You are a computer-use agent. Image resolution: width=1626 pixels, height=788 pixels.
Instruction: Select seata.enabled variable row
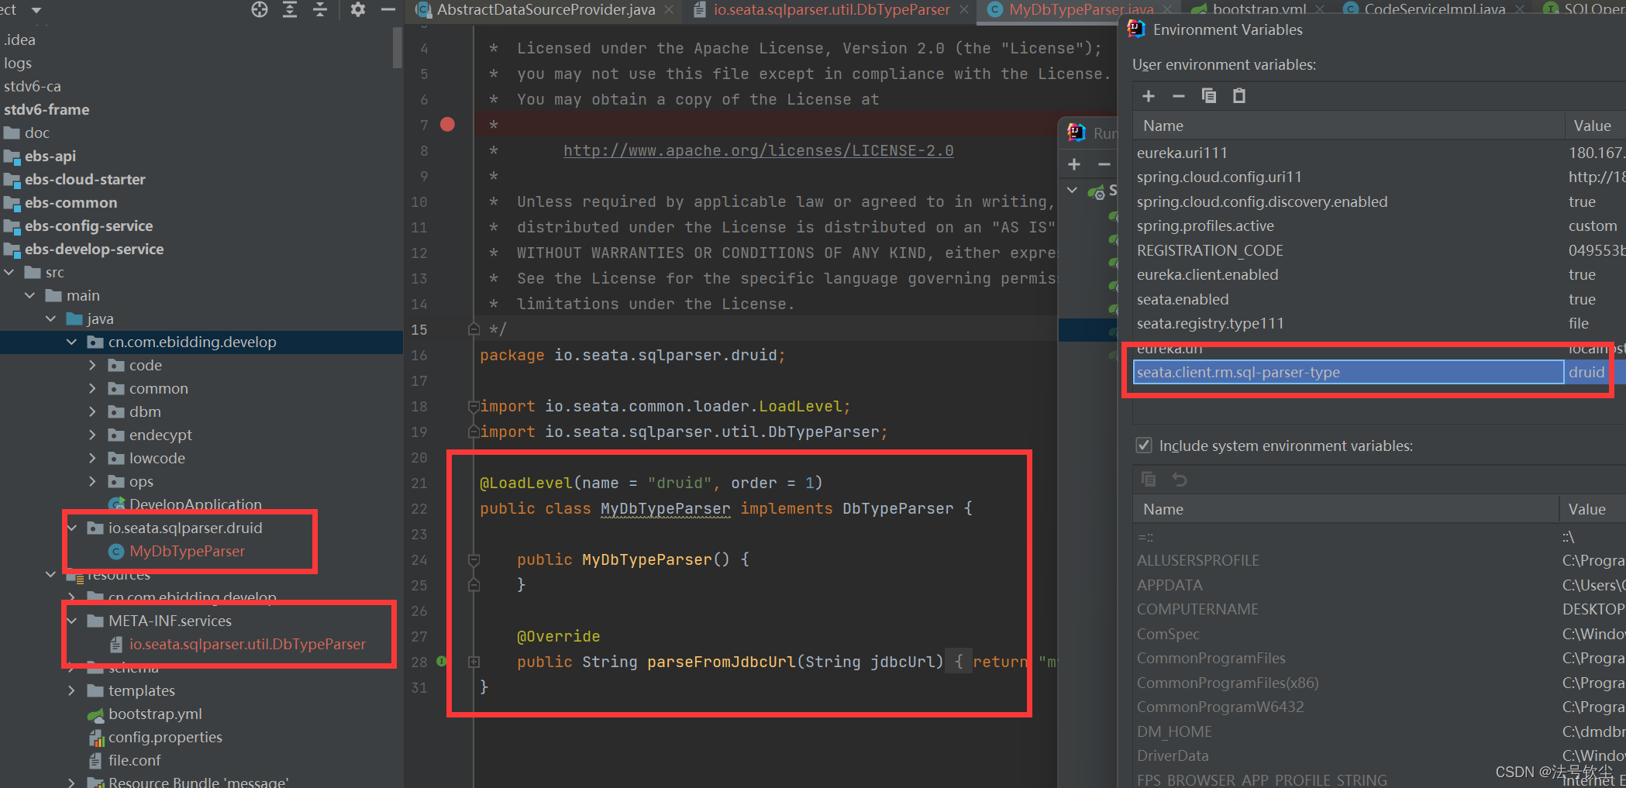point(1379,299)
